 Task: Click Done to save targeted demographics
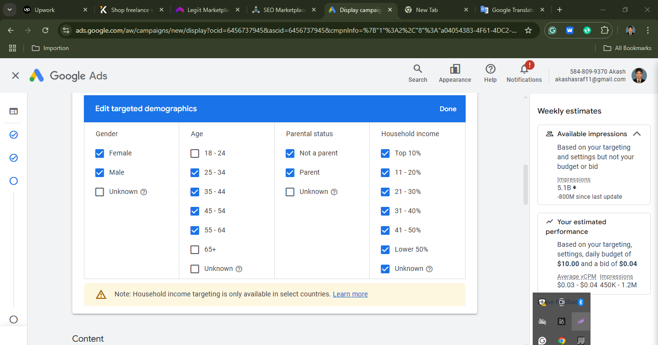point(448,109)
